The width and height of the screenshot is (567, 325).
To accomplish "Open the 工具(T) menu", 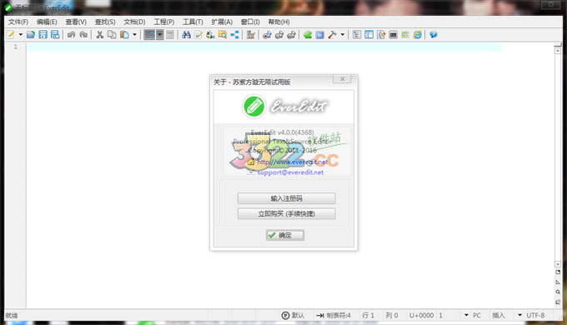I will click(x=193, y=22).
